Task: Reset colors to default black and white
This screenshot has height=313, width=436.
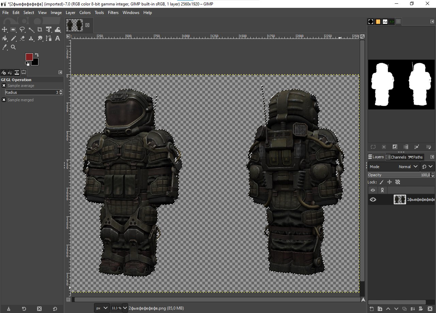Action: pos(27,63)
